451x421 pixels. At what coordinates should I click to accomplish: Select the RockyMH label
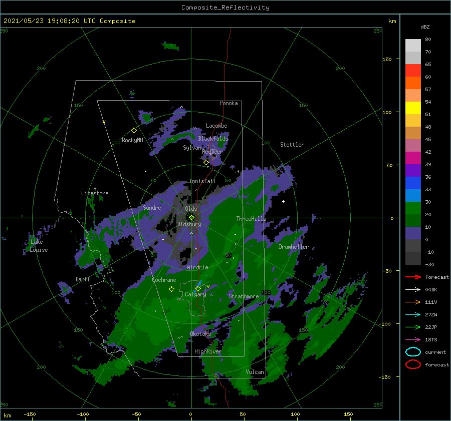pyautogui.click(x=132, y=140)
